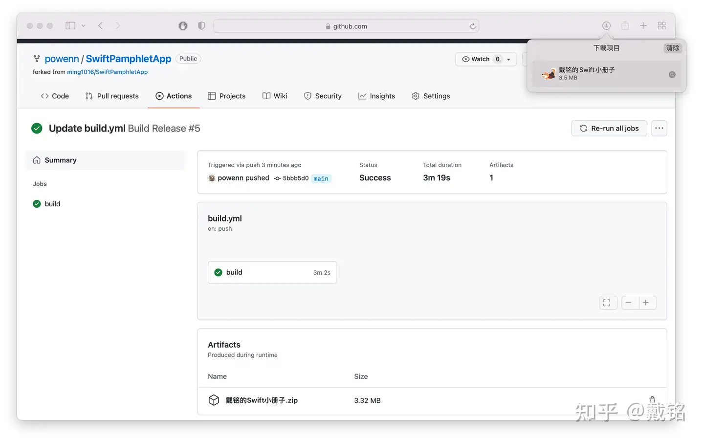Click the Artifacts count 1
Screen dimensions: 704x441
point(491,178)
